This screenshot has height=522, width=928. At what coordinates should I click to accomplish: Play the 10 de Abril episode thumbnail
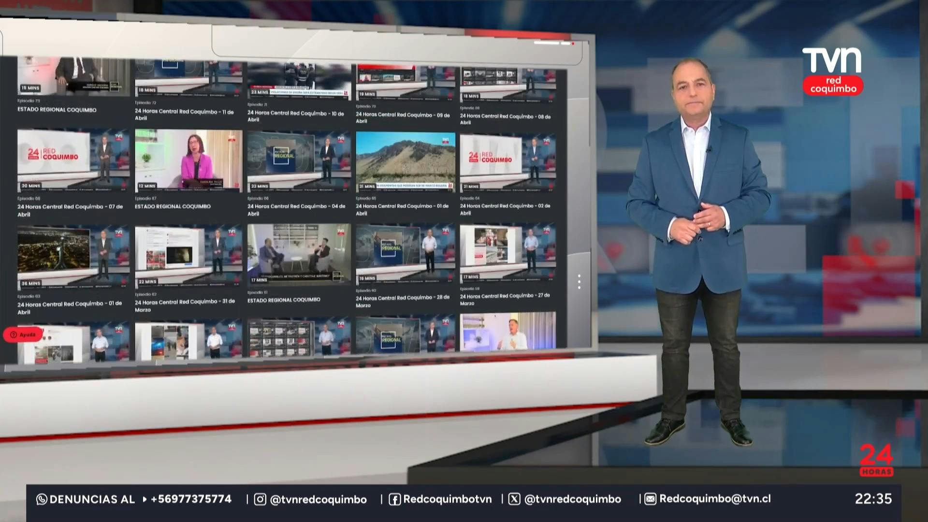tap(299, 81)
